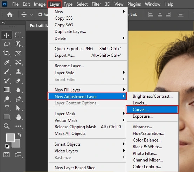194x172 pixels.
Task: Choose Rename Layer command
Action: coord(88,66)
